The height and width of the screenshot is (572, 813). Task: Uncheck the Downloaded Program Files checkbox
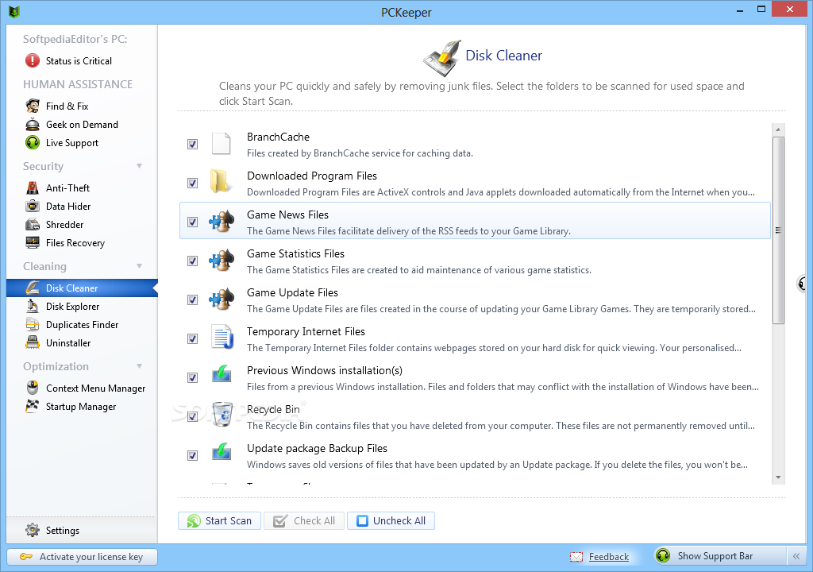[192, 184]
